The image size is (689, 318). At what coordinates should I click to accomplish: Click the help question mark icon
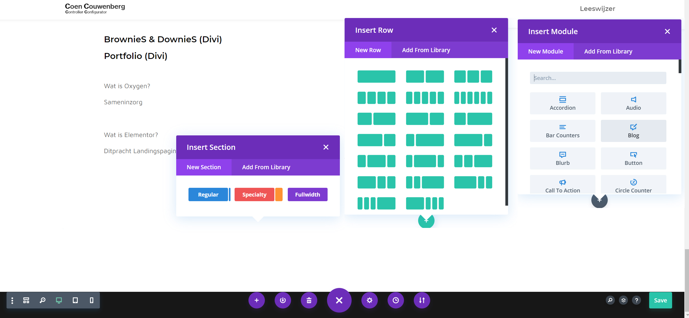(636, 300)
